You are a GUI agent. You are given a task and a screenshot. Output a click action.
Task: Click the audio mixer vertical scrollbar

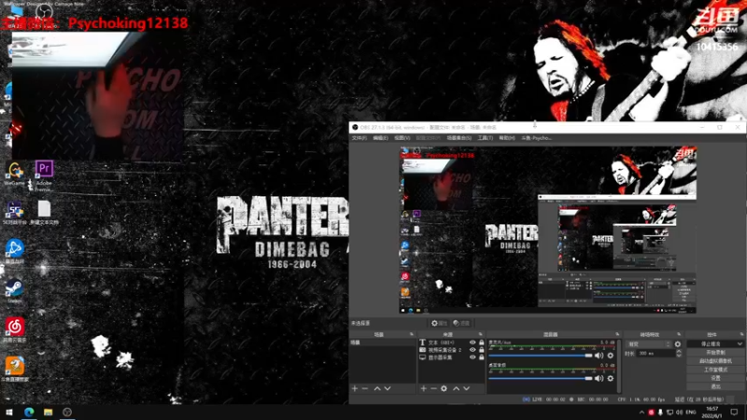619,366
